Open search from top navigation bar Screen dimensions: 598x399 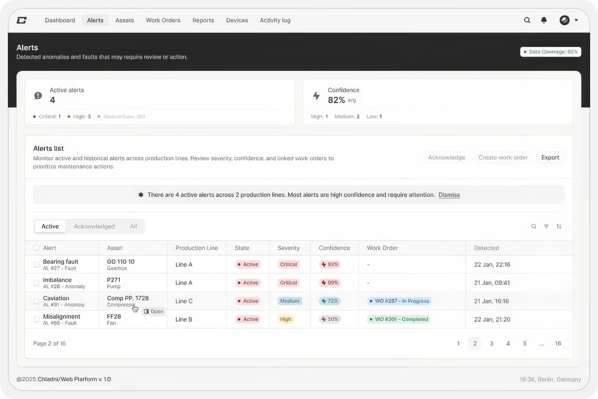[x=527, y=20]
